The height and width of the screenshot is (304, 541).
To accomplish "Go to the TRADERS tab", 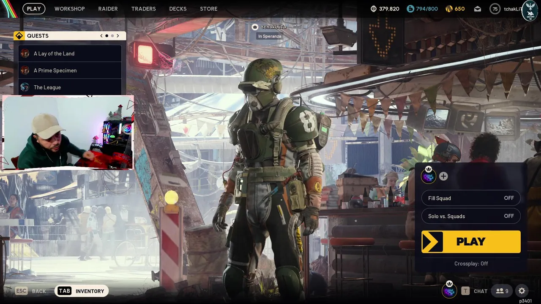I will click(x=143, y=8).
